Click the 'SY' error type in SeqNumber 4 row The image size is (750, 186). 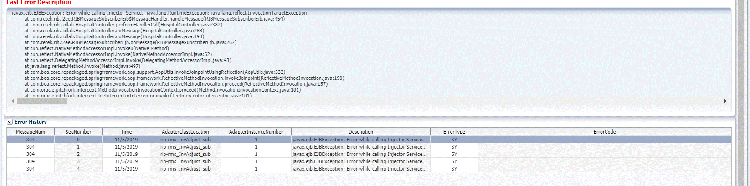coord(454,169)
